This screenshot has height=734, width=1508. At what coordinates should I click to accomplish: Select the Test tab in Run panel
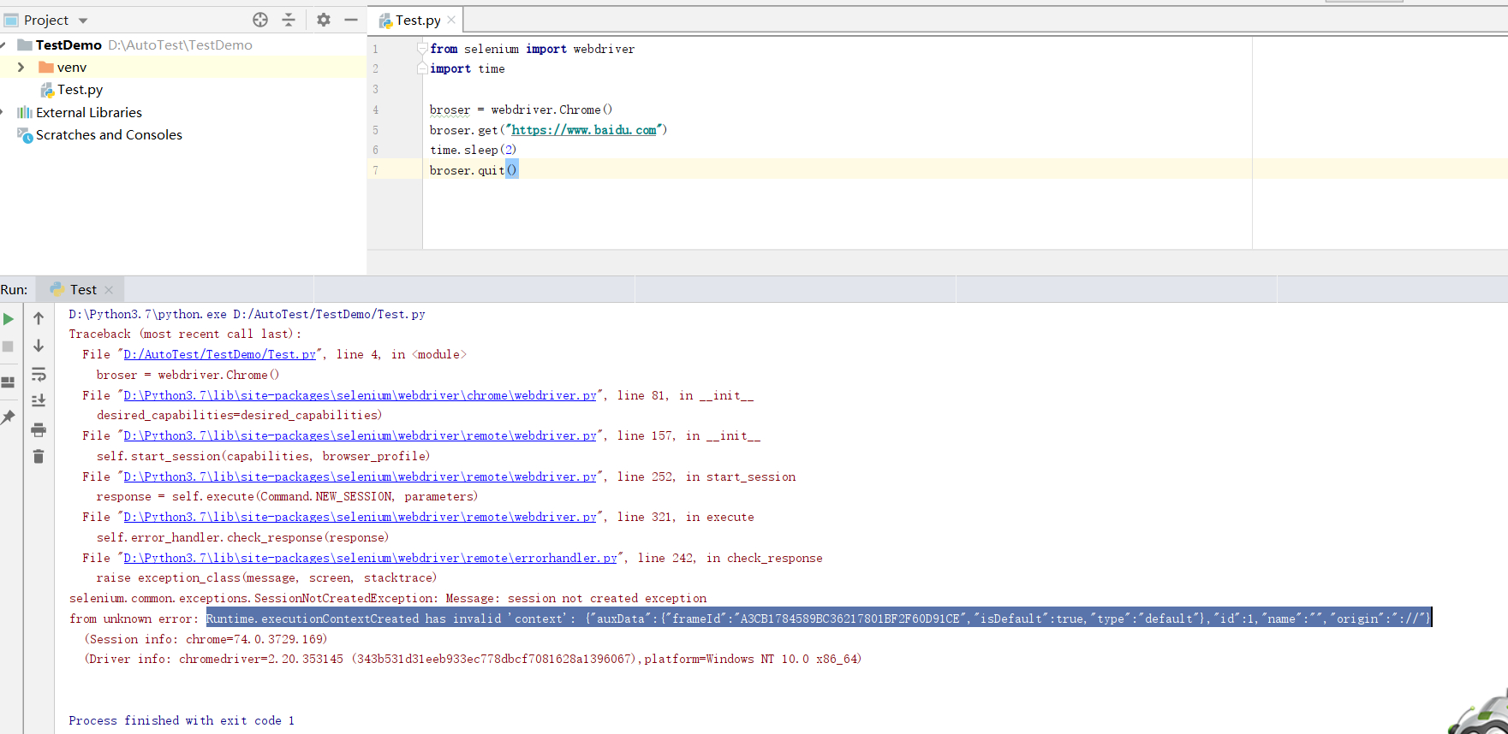(83, 290)
